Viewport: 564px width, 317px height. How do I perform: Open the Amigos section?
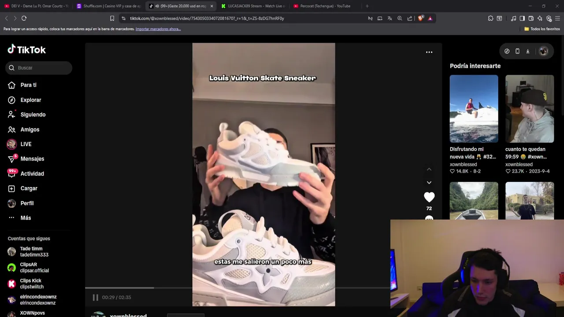[x=23, y=129]
